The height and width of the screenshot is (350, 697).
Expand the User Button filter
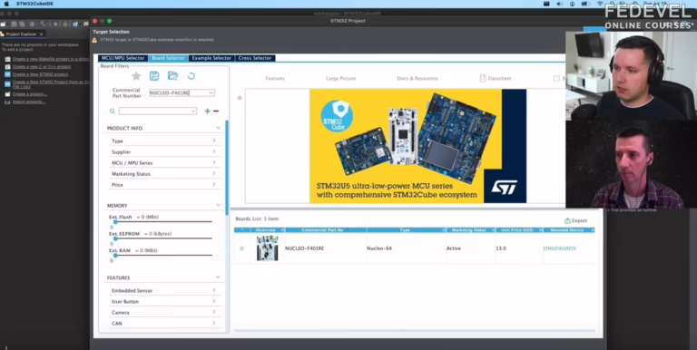(x=214, y=301)
